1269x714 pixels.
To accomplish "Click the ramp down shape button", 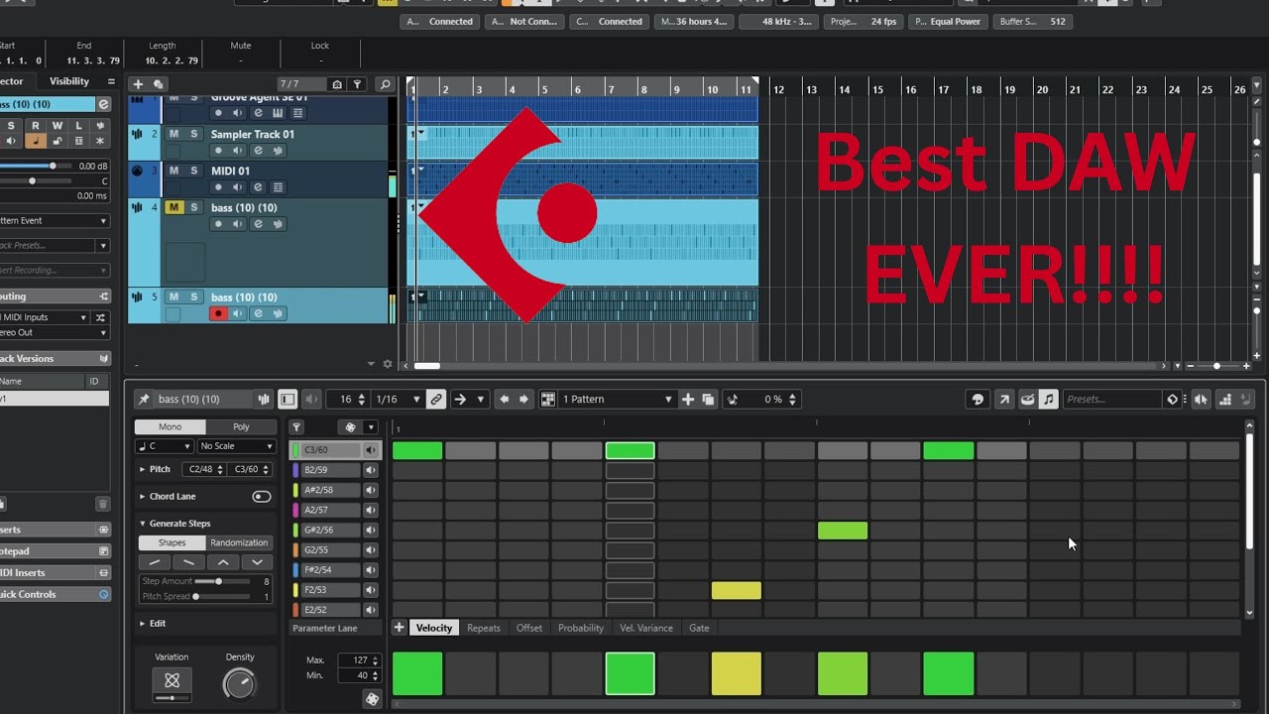I will (189, 562).
